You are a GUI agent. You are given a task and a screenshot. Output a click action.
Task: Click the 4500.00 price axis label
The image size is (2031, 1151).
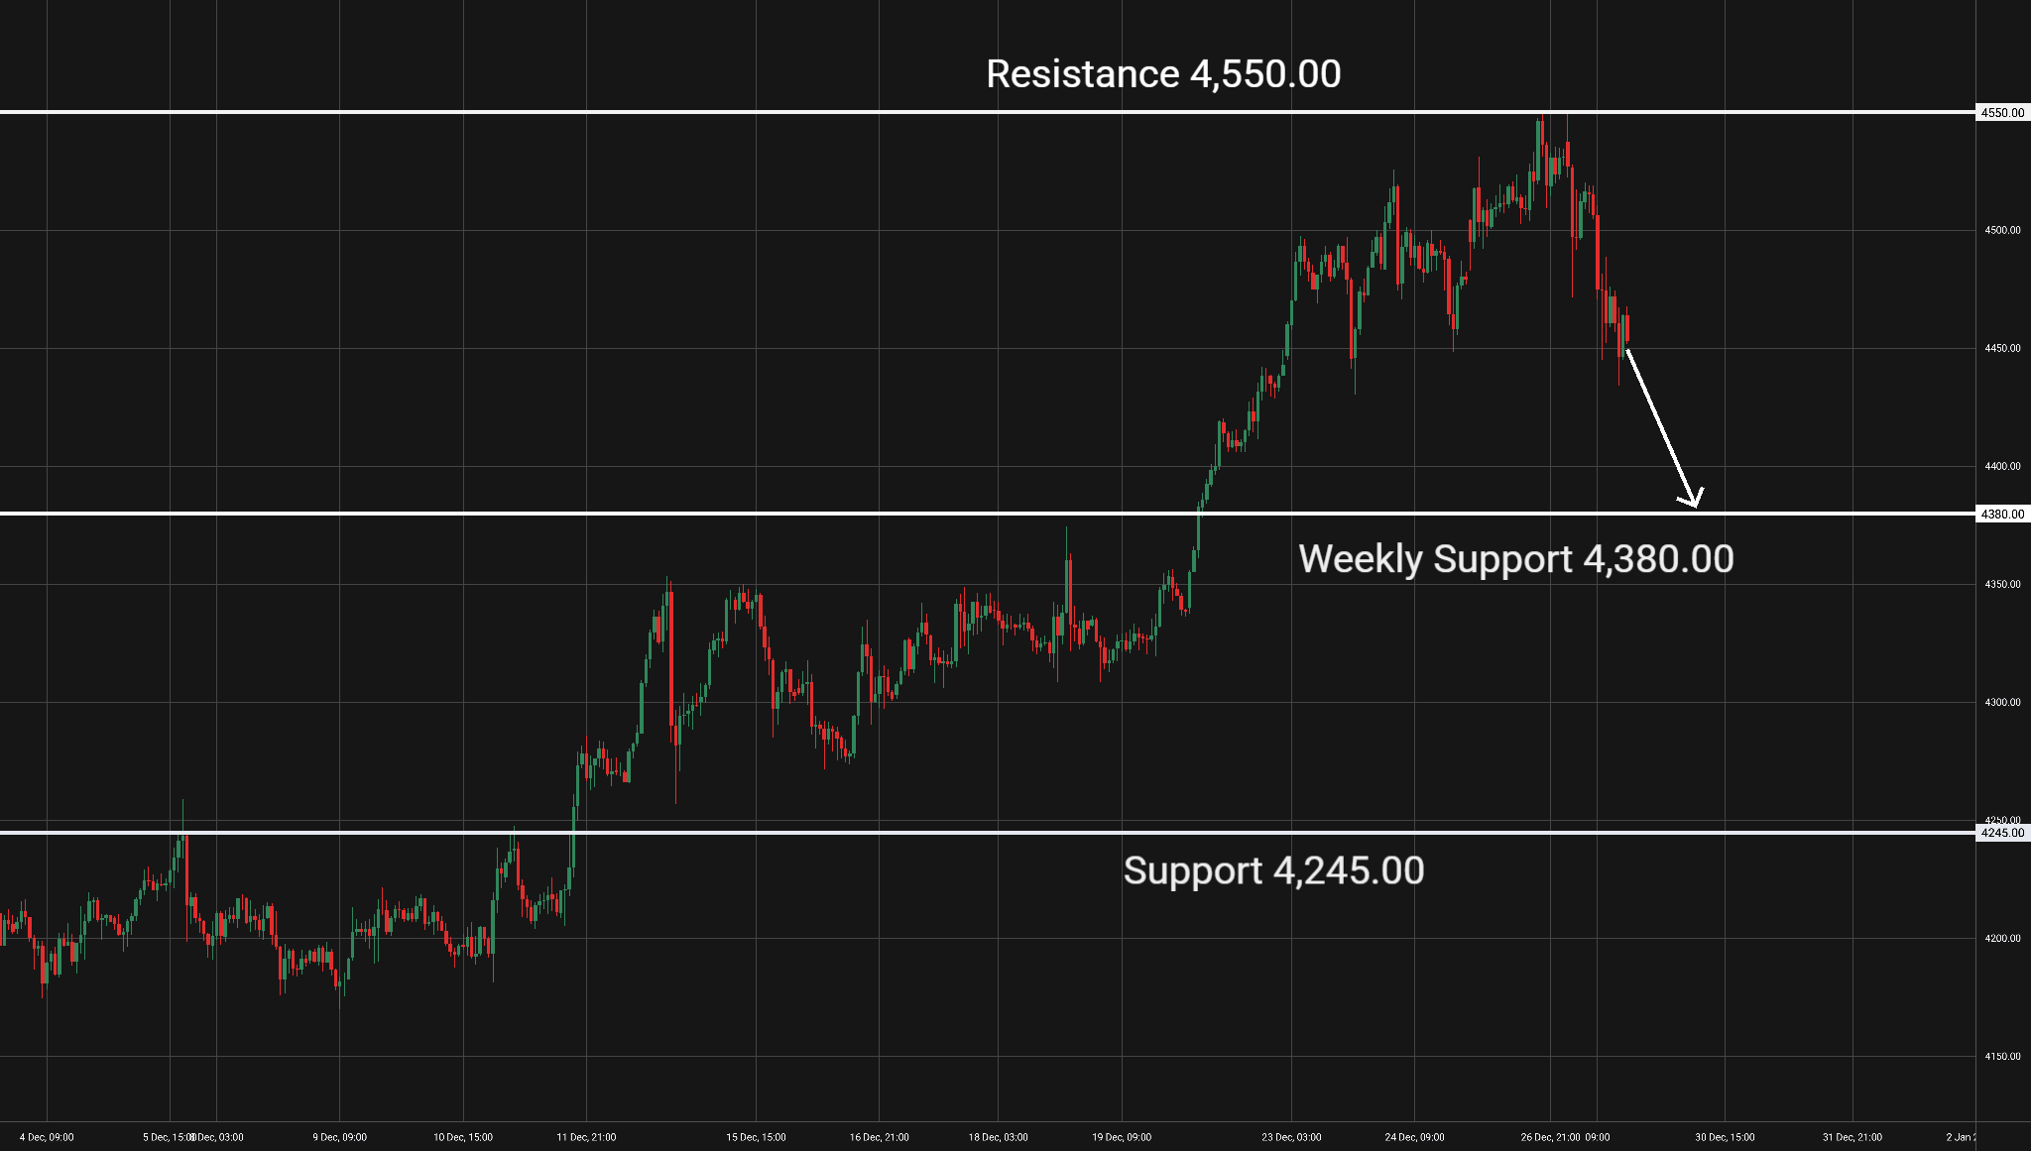(2002, 230)
